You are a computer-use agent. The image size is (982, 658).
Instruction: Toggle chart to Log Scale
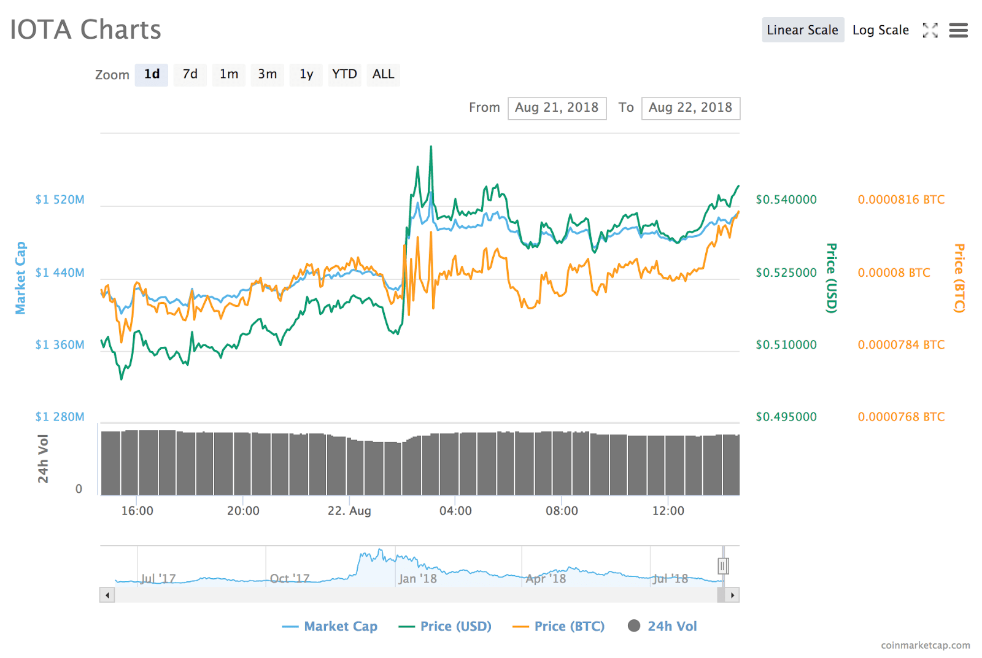click(881, 29)
